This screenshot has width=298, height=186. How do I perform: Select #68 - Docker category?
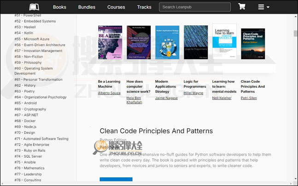(25, 121)
